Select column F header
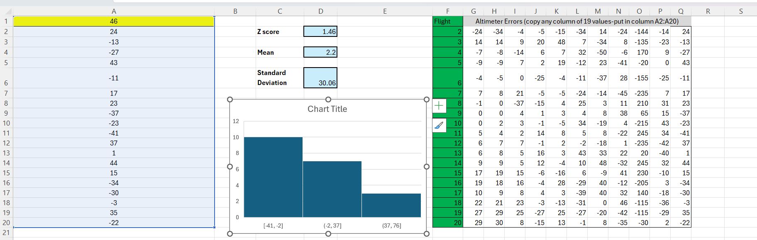The width and height of the screenshot is (757, 240). pyautogui.click(x=447, y=11)
